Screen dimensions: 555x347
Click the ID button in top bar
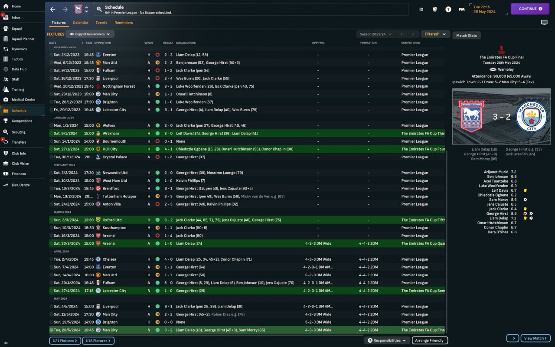click(421, 9)
